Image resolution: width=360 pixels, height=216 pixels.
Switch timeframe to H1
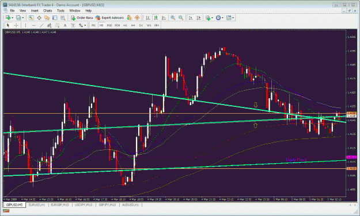click(125, 25)
